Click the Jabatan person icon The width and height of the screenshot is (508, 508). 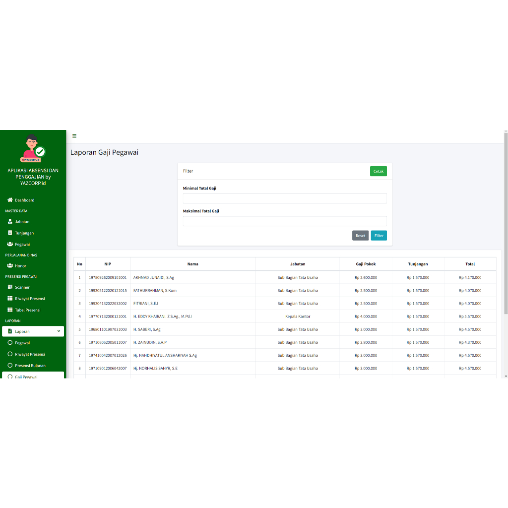tap(10, 221)
